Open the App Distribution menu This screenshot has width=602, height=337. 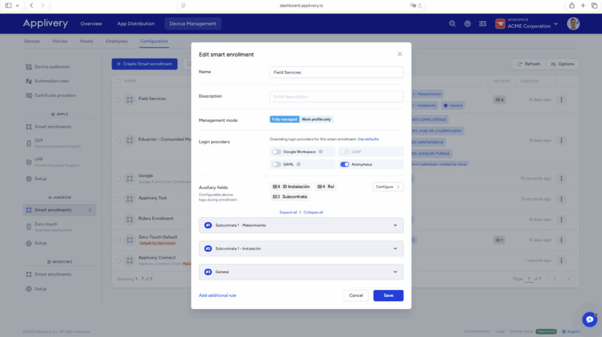pyautogui.click(x=136, y=24)
